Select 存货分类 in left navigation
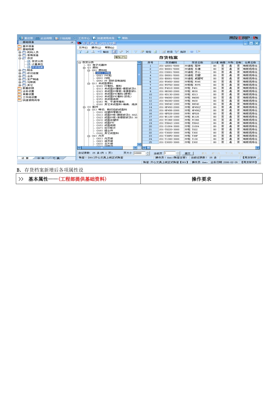Image resolution: width=279 pixels, height=394 pixels. 37,61
